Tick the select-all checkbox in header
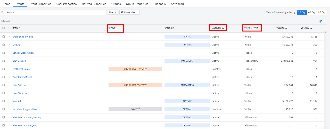This screenshot has width=330, height=129. (4, 28)
